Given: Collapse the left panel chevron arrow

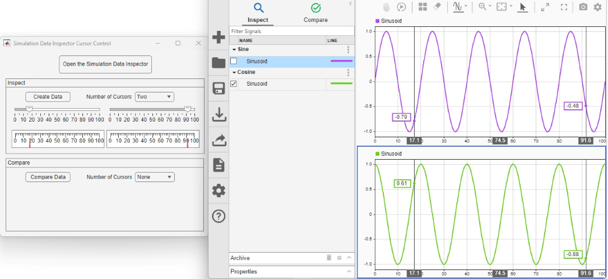Looking at the screenshot, I should coord(351,3).
